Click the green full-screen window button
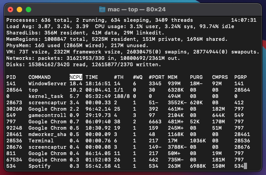 coord(28,10)
